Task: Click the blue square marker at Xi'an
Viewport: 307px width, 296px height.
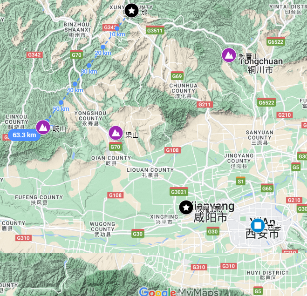Action: coord(258,225)
